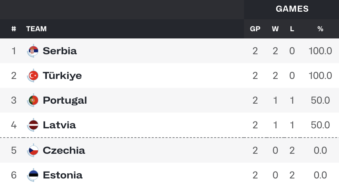Viewport: 339px width, 186px height.
Task: Click the Portugal flag icon
Action: pyautogui.click(x=33, y=101)
